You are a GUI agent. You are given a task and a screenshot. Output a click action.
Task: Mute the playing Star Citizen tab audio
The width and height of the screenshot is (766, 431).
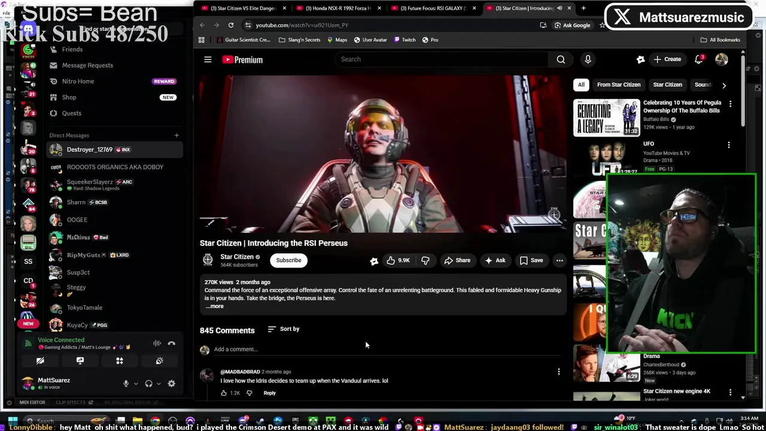click(x=560, y=8)
